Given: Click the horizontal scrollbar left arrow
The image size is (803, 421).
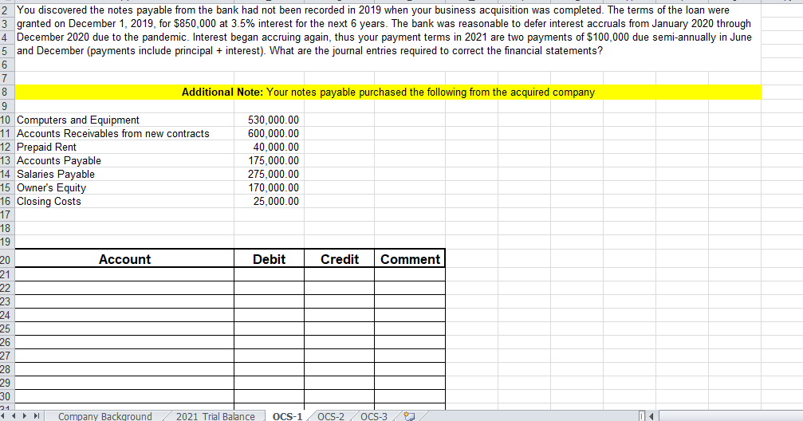Looking at the screenshot, I should click(x=652, y=416).
